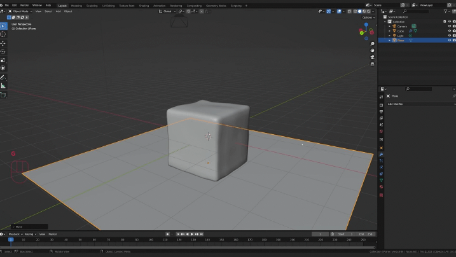Screen dimensions: 456x257
Task: Toggle visibility of the Plane object
Action: pos(450,40)
